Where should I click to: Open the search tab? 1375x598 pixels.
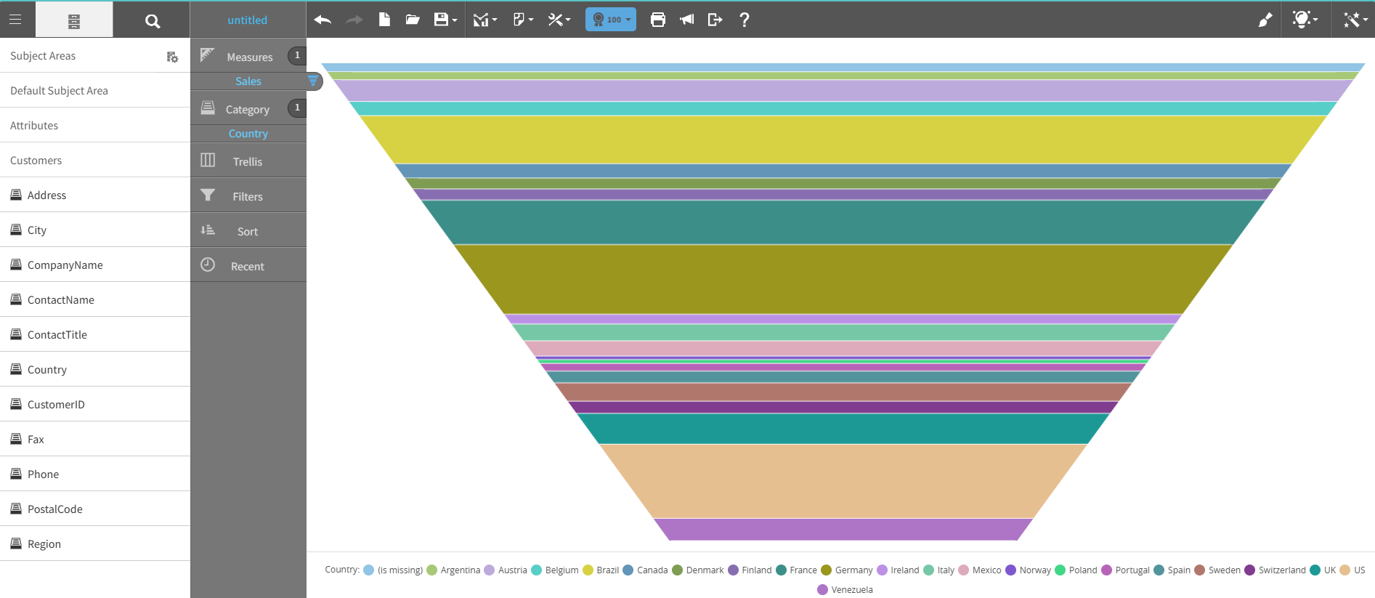click(152, 20)
